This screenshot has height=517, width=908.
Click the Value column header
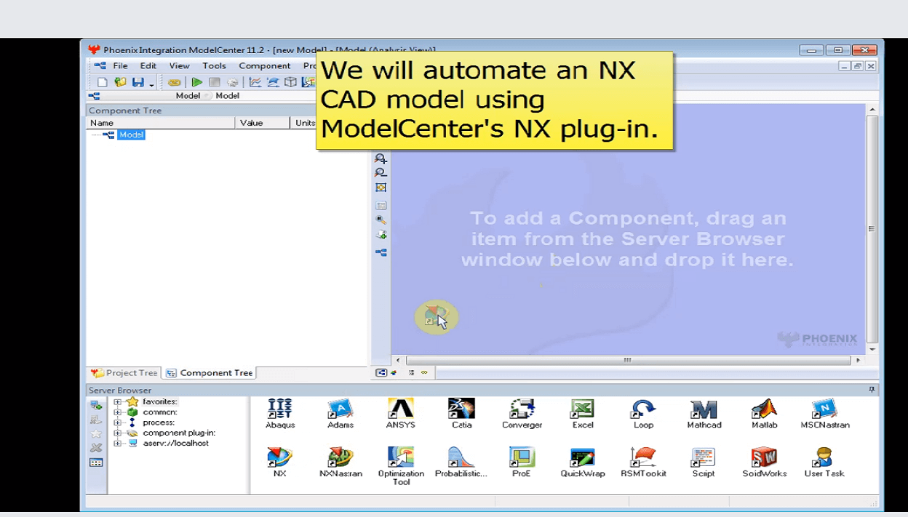(x=263, y=123)
